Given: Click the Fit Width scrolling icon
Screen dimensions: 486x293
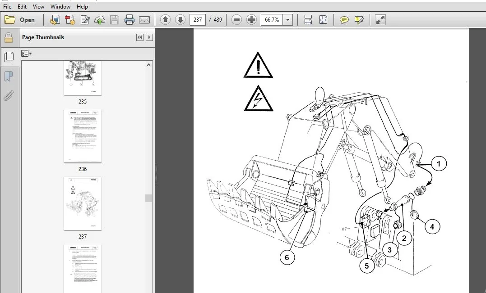Looking at the screenshot, I should [x=308, y=20].
